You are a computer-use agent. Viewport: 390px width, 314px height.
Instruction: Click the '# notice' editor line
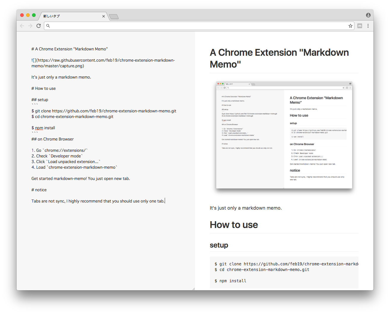39,190
